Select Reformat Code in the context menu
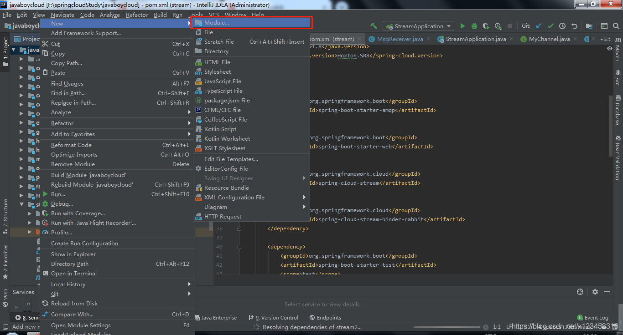The width and height of the screenshot is (623, 335). tap(117, 145)
